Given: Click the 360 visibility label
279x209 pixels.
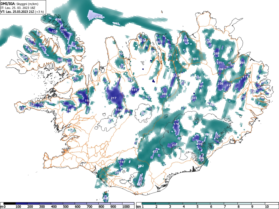Looking at the screenshot, I should 74,69.
